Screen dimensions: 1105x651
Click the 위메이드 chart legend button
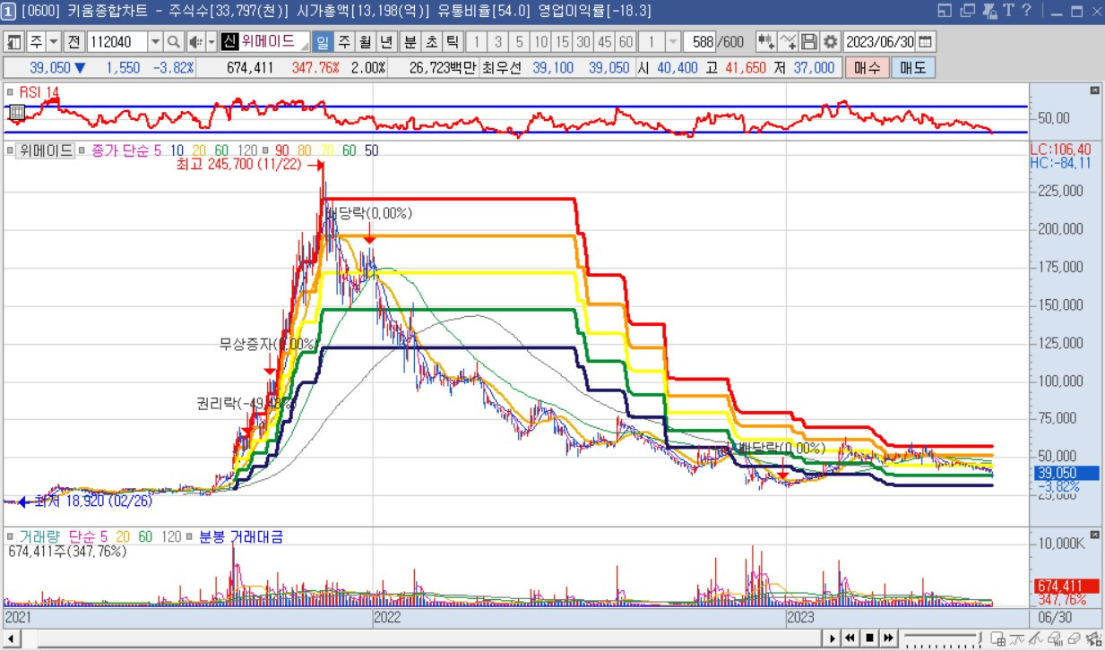(46, 150)
